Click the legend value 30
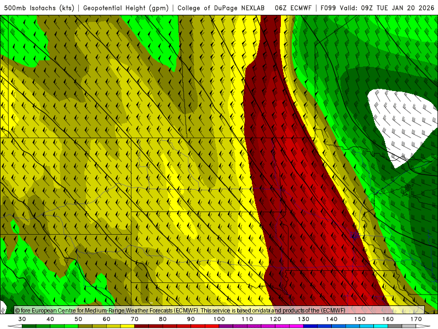The width and height of the screenshot is (438, 329). 22,319
